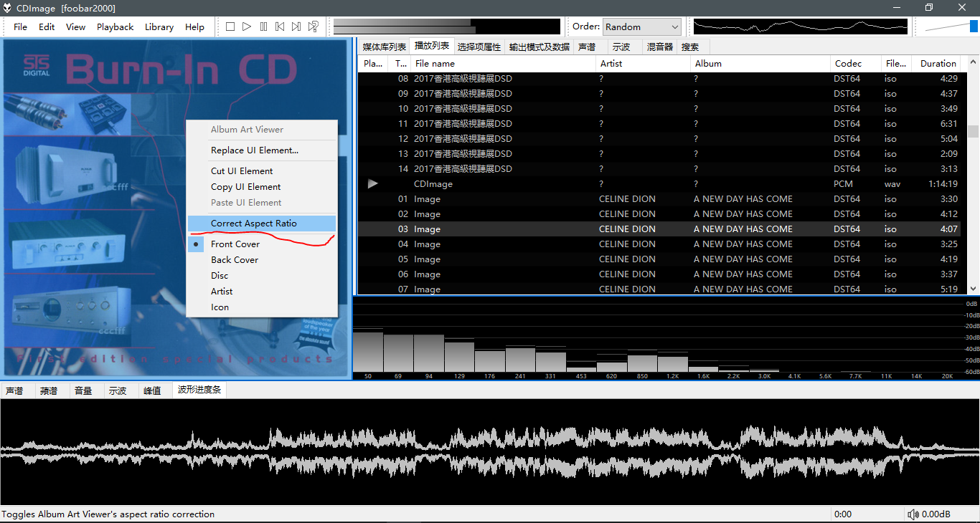The height and width of the screenshot is (523, 980).
Task: Skip to the previous track
Action: click(280, 27)
